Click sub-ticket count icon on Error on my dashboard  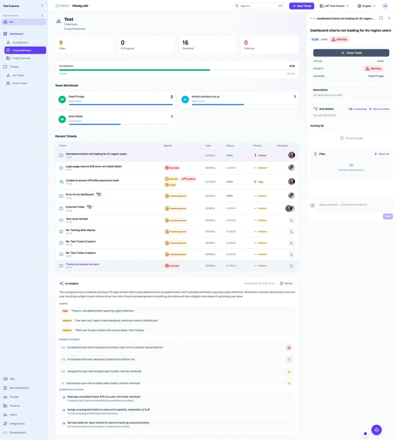coord(99,194)
